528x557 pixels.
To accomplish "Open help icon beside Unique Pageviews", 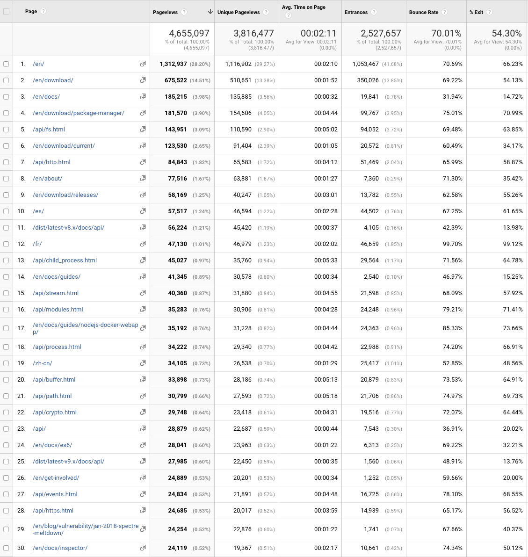I will click(x=266, y=12).
